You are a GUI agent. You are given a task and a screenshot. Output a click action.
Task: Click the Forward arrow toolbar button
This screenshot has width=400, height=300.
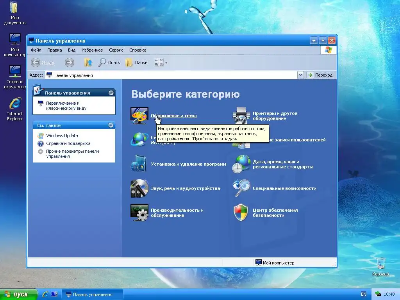click(x=70, y=62)
